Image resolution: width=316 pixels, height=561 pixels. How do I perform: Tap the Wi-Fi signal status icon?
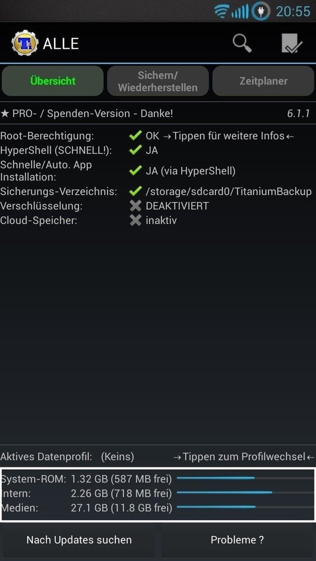click(222, 12)
